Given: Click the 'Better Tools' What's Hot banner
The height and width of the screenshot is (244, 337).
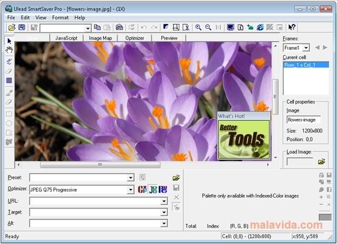Looking at the screenshot, I should click(244, 140).
